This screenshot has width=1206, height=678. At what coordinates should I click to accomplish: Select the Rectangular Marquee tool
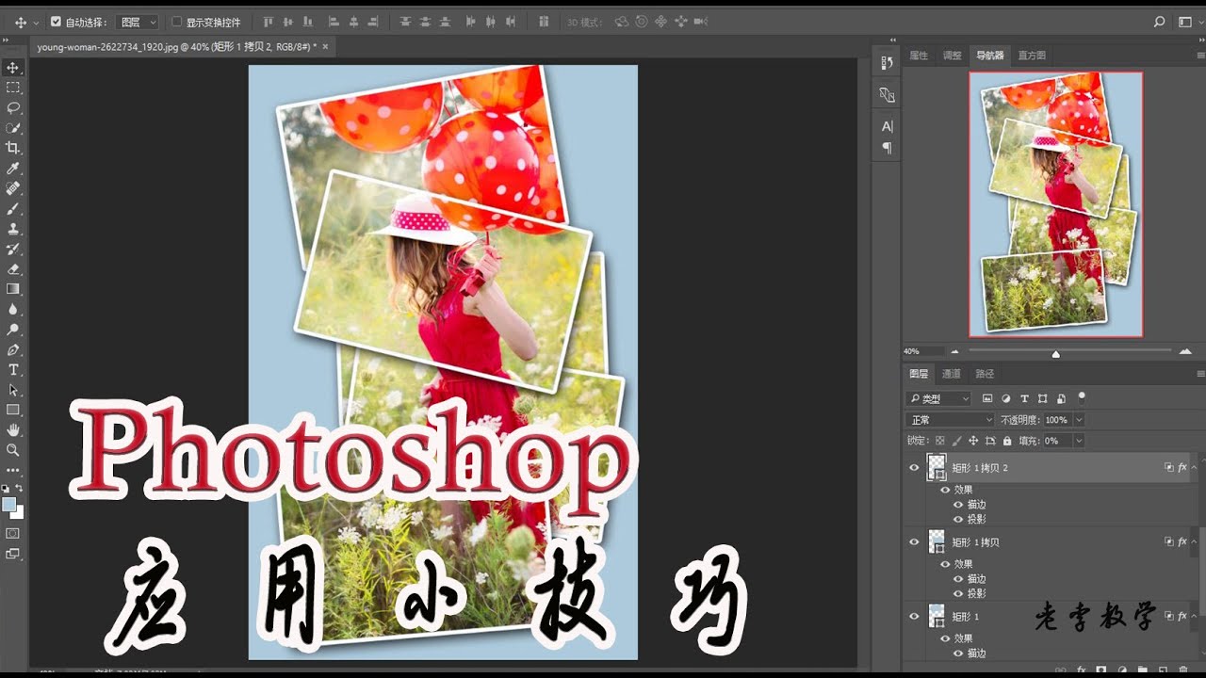(x=13, y=88)
